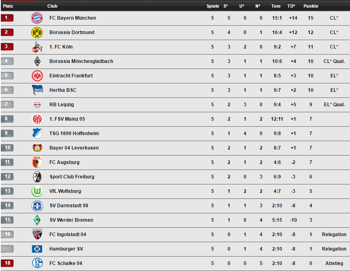Select the red rank 1 badge
Viewport: 350px width, 271px height.
click(7, 18)
